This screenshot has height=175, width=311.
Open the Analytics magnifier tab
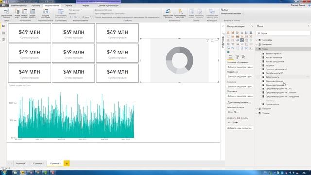click(243, 57)
